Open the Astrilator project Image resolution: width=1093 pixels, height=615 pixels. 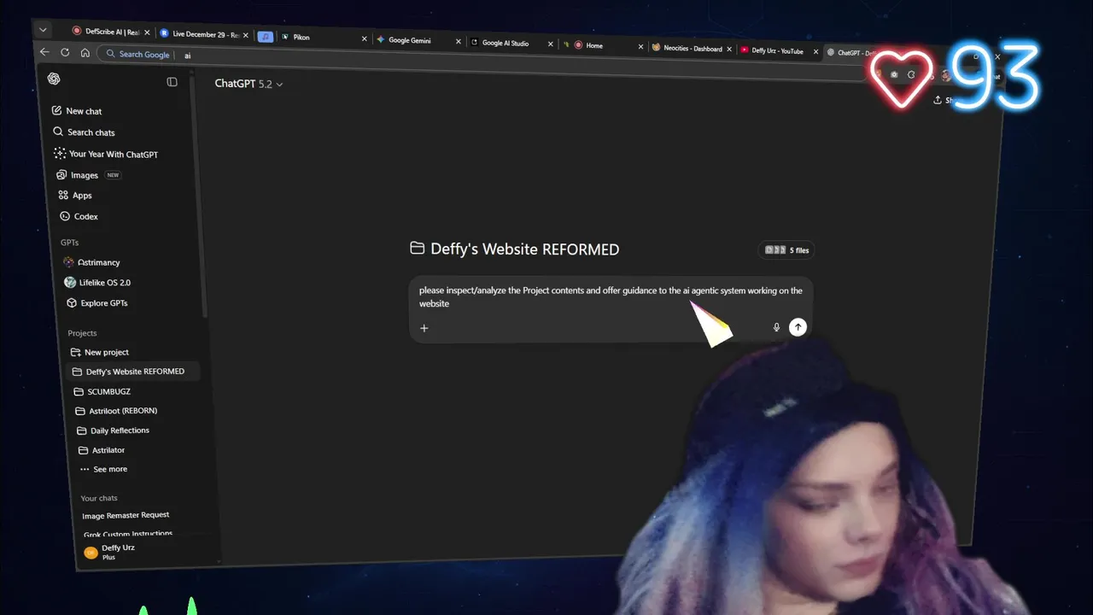click(102, 450)
